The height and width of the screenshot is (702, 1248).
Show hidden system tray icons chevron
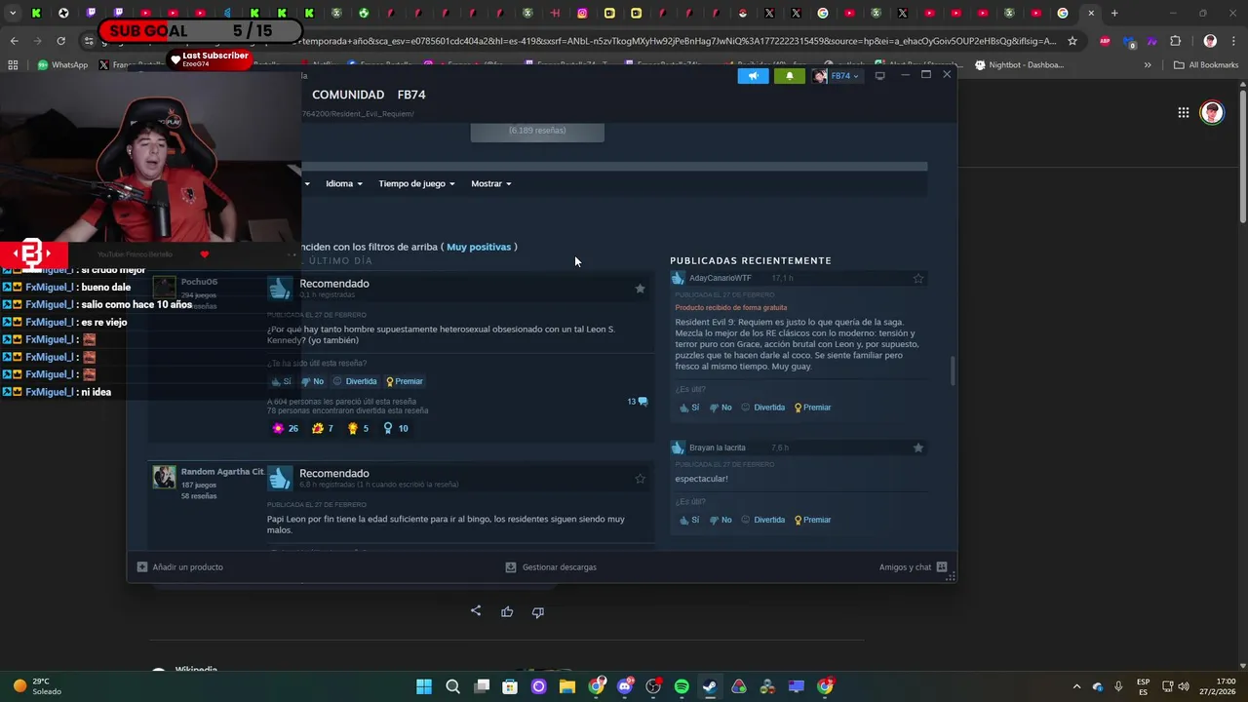point(1076,686)
